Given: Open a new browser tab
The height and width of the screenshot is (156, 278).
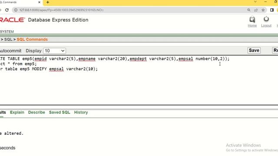Looking at the screenshot, I should click(48, 2).
